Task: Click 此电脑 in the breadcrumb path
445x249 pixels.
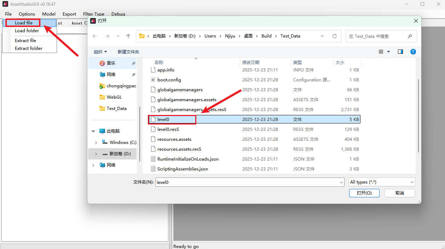Action: (159, 36)
